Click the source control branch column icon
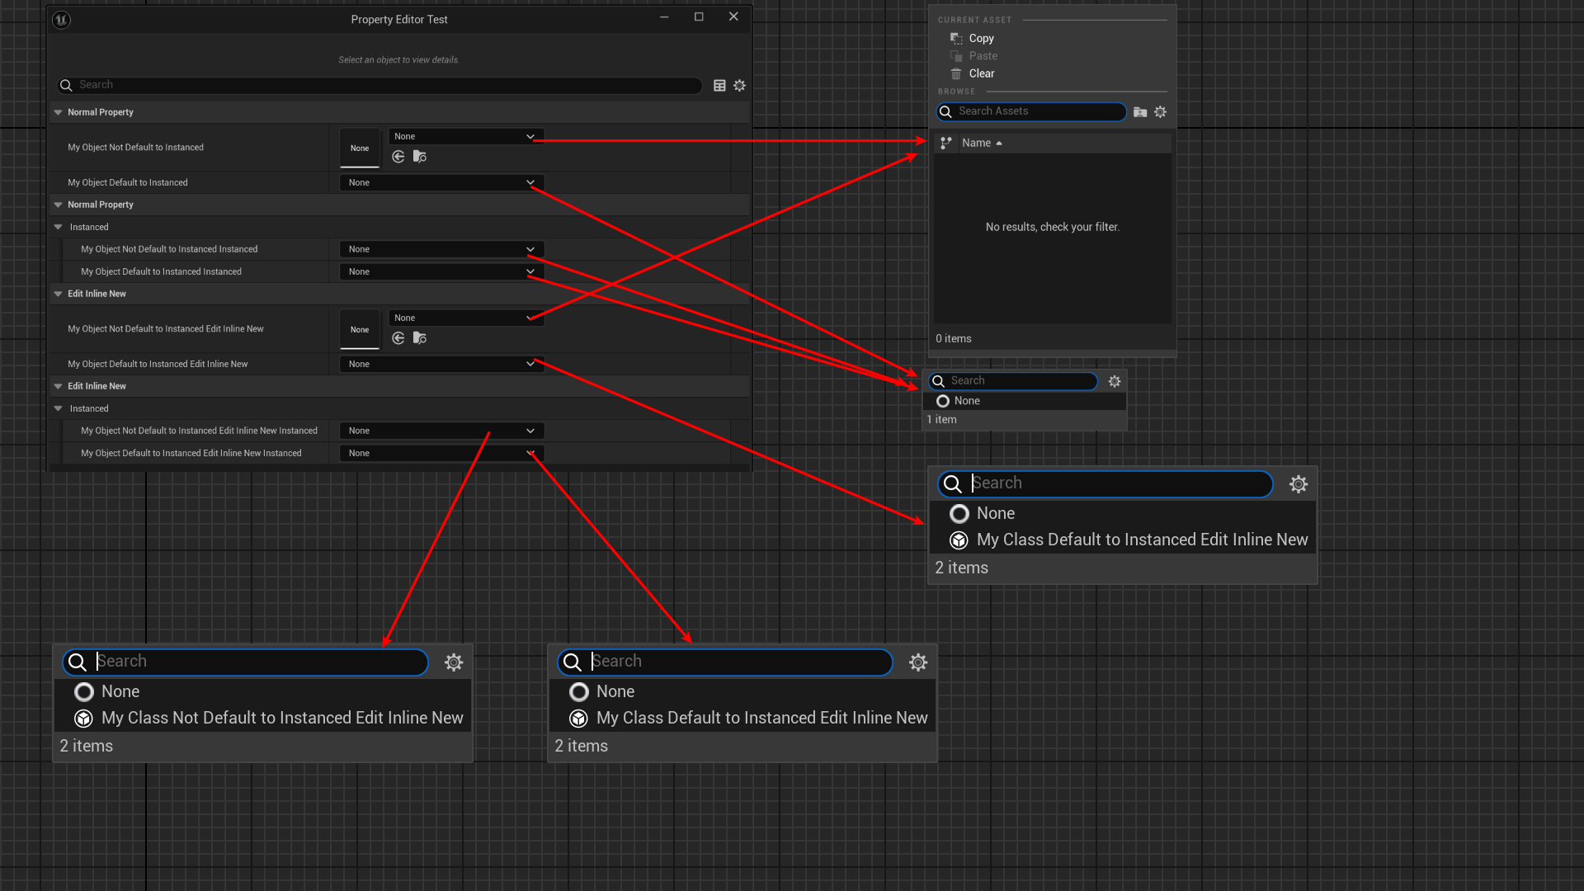1584x891 pixels. click(946, 144)
